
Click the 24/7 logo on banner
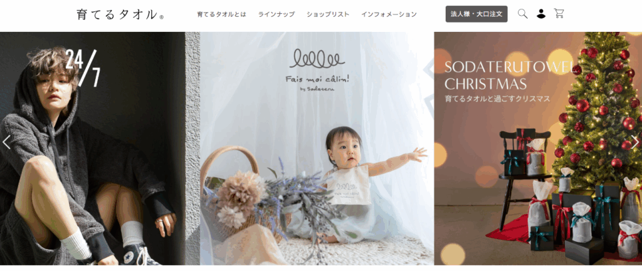tap(83, 68)
